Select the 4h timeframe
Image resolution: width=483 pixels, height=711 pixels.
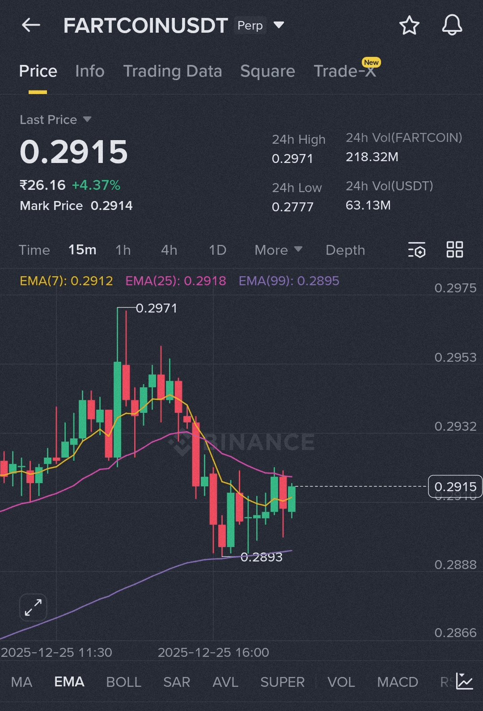[169, 250]
